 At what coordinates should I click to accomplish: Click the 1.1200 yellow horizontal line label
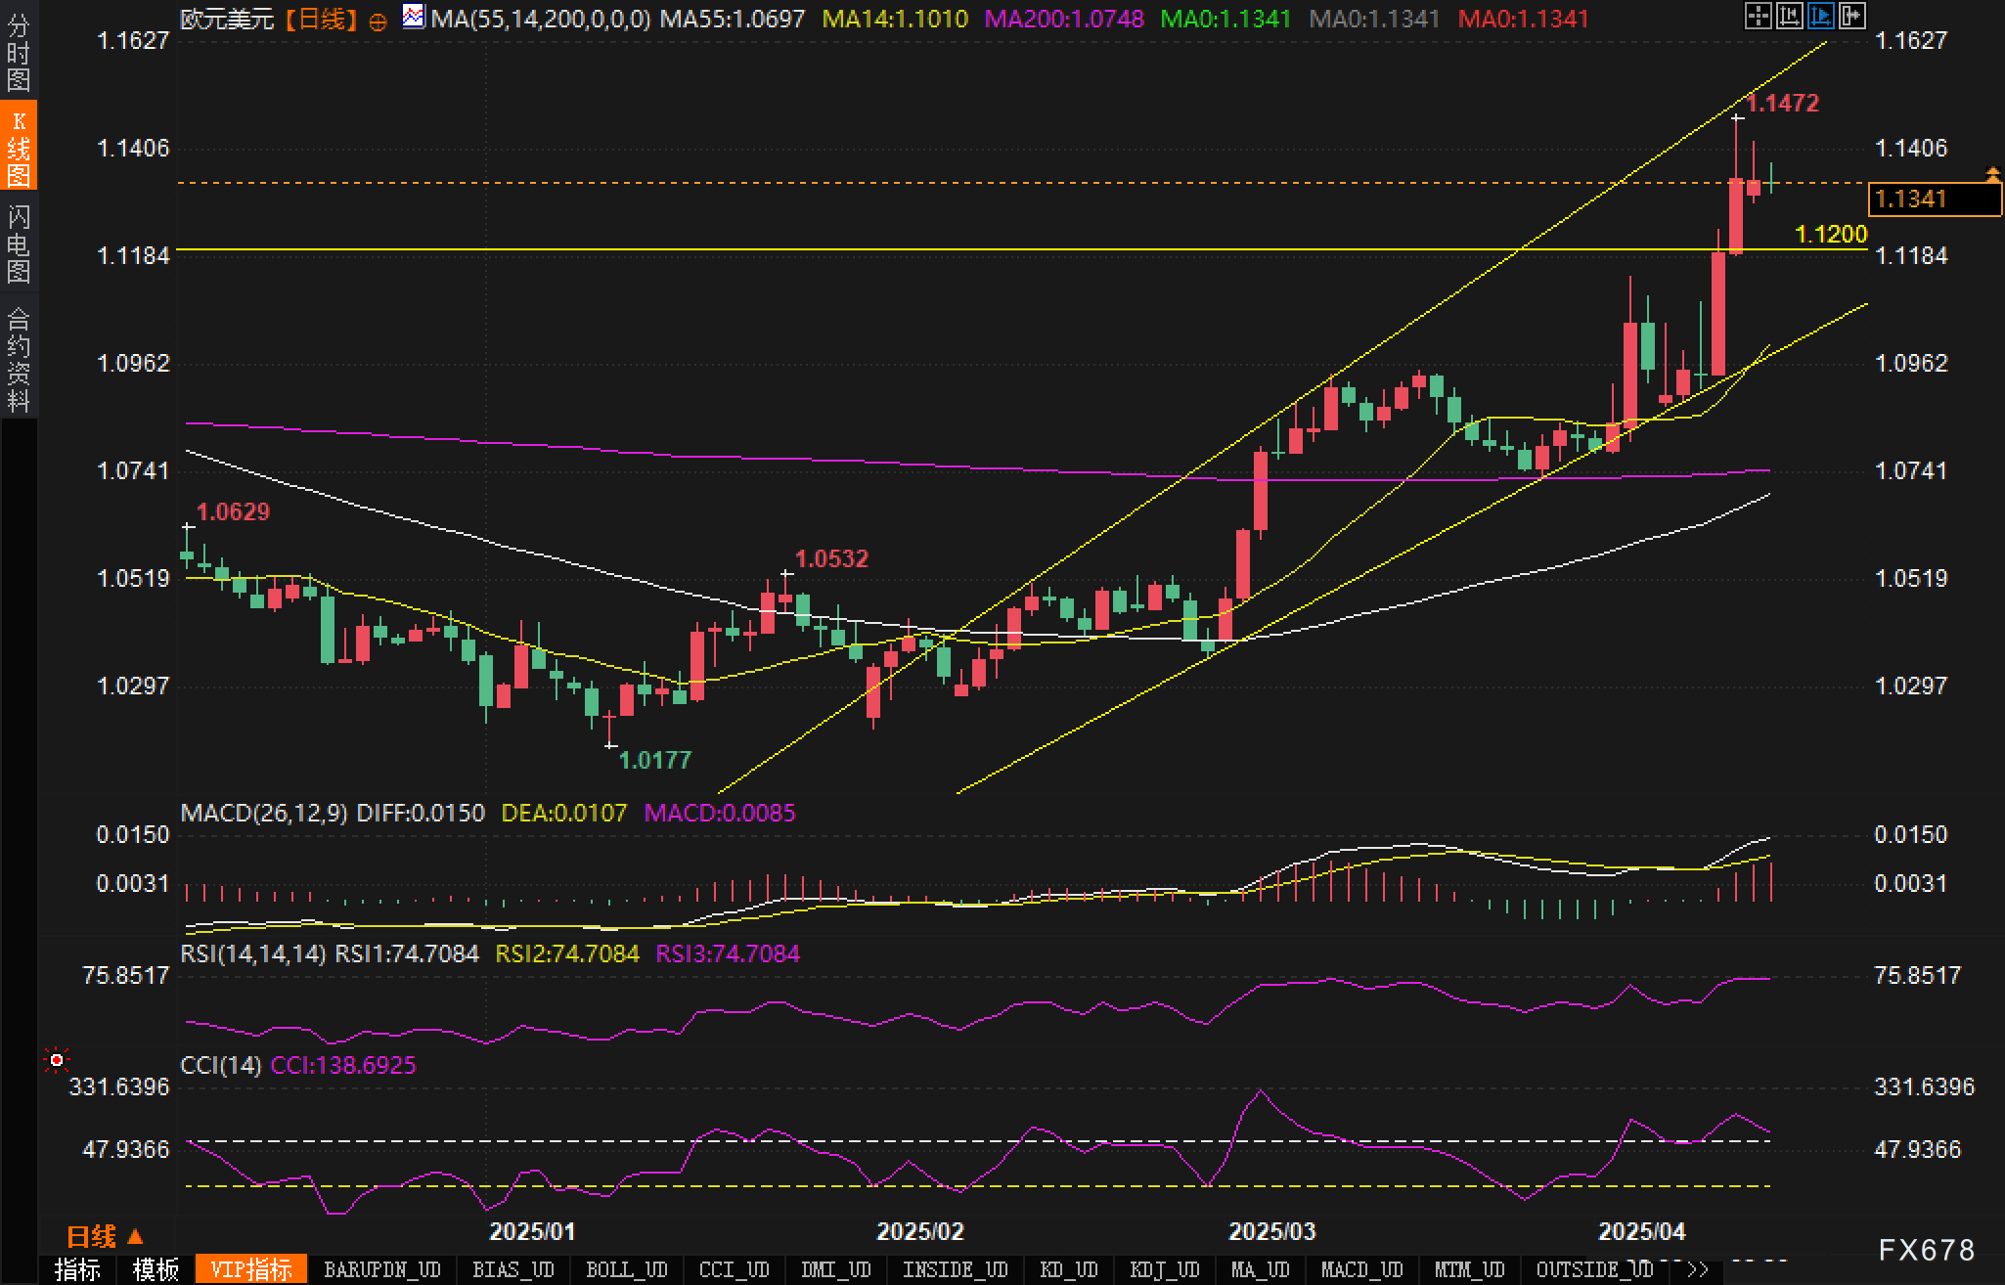coord(1831,234)
